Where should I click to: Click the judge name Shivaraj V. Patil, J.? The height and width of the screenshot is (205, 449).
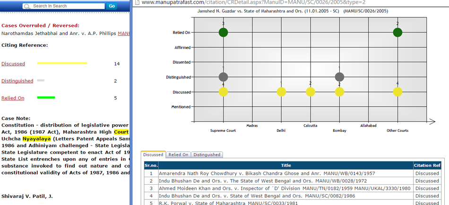(27, 196)
